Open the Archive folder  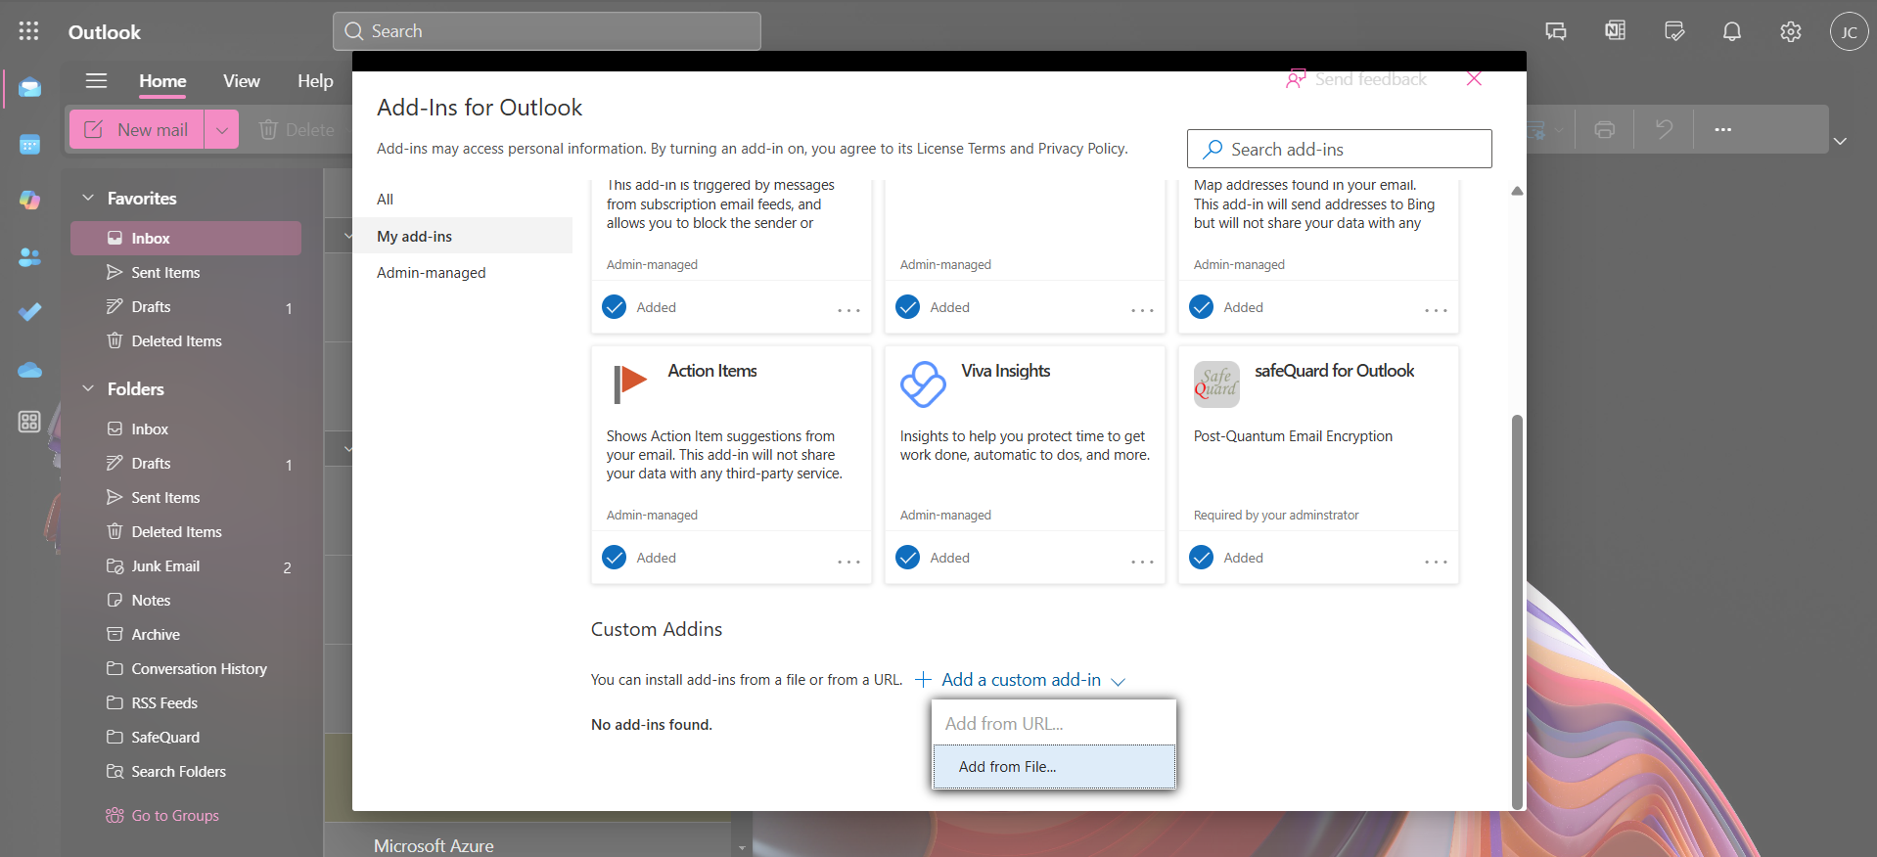pyautogui.click(x=186, y=634)
